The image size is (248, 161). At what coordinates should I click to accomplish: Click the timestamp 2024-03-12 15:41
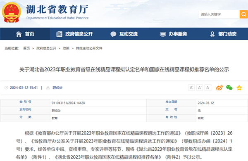tap(24, 88)
